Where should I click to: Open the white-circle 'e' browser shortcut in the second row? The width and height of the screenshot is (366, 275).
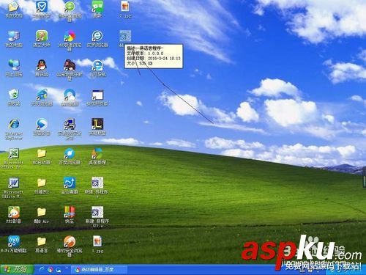point(97,39)
